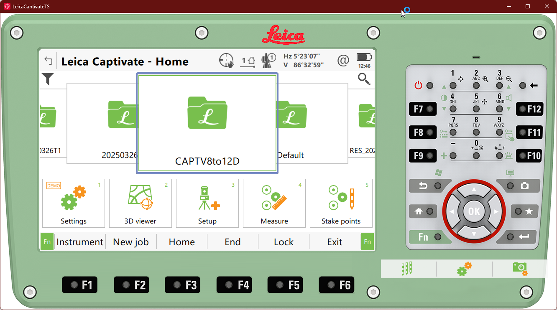Launch the 3D viewer app tile
Viewport: 557px width, 310px height.
click(x=141, y=203)
